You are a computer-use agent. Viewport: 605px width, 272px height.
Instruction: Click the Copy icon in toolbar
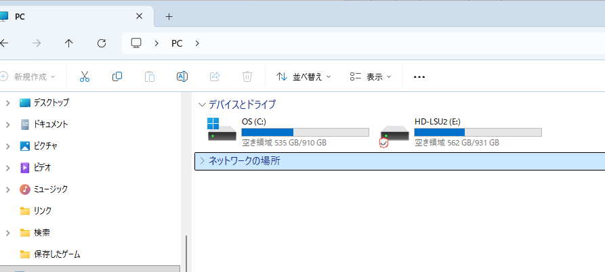[x=117, y=76]
